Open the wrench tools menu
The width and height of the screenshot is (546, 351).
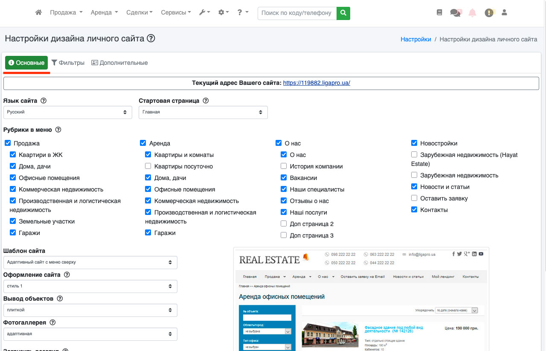(204, 13)
